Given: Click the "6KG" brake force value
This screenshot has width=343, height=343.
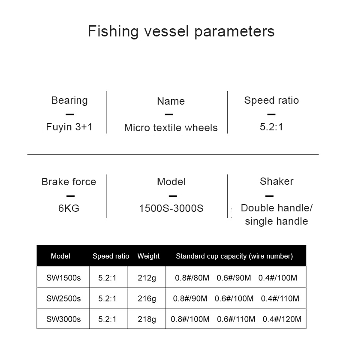Looking at the screenshot, I should 69,209.
